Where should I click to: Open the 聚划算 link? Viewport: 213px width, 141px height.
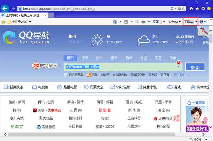[105, 110]
